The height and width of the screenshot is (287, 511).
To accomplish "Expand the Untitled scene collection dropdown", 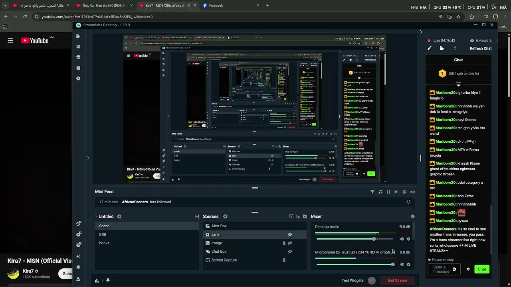I will (96, 216).
